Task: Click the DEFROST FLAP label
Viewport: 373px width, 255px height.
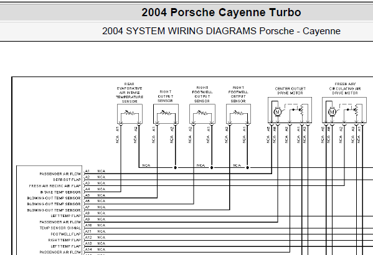Action: click(x=67, y=180)
